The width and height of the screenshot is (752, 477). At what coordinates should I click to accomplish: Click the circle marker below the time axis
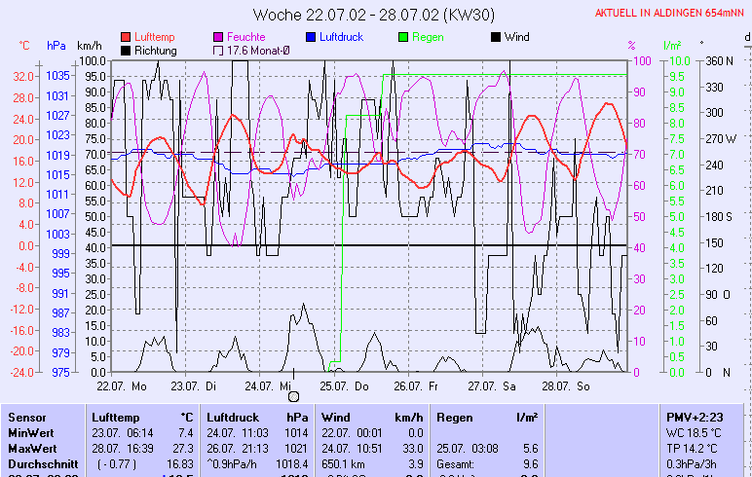[293, 396]
